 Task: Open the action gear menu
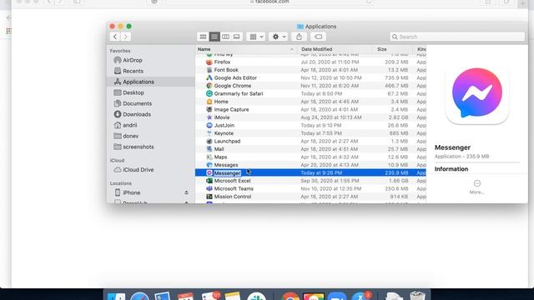coord(279,37)
